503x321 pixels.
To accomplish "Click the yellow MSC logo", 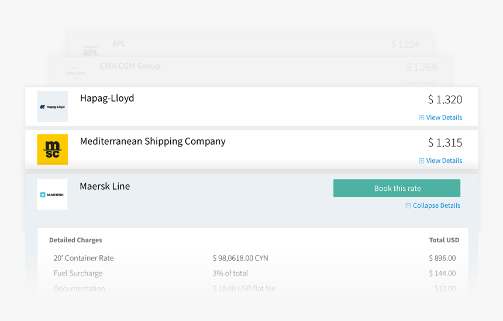I will point(52,149).
